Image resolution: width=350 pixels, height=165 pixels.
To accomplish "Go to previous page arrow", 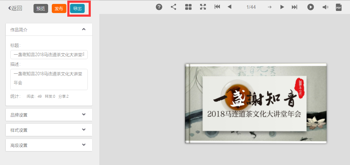I will (229, 7).
